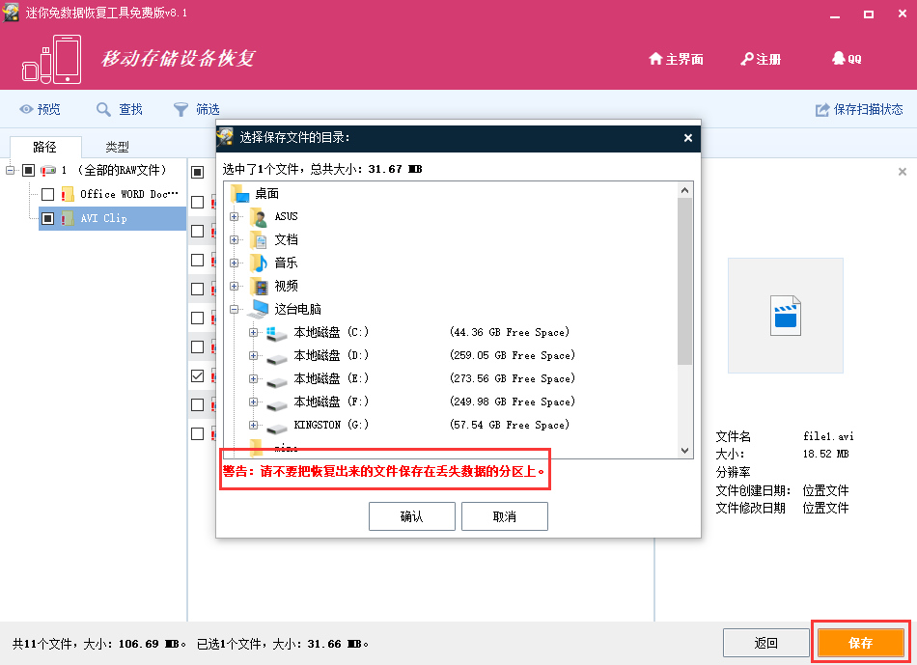
Task: Switch to the 类型 tab
Action: (x=117, y=147)
